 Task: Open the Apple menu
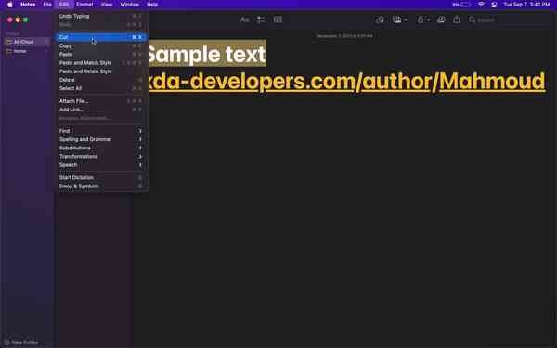[x=10, y=5]
